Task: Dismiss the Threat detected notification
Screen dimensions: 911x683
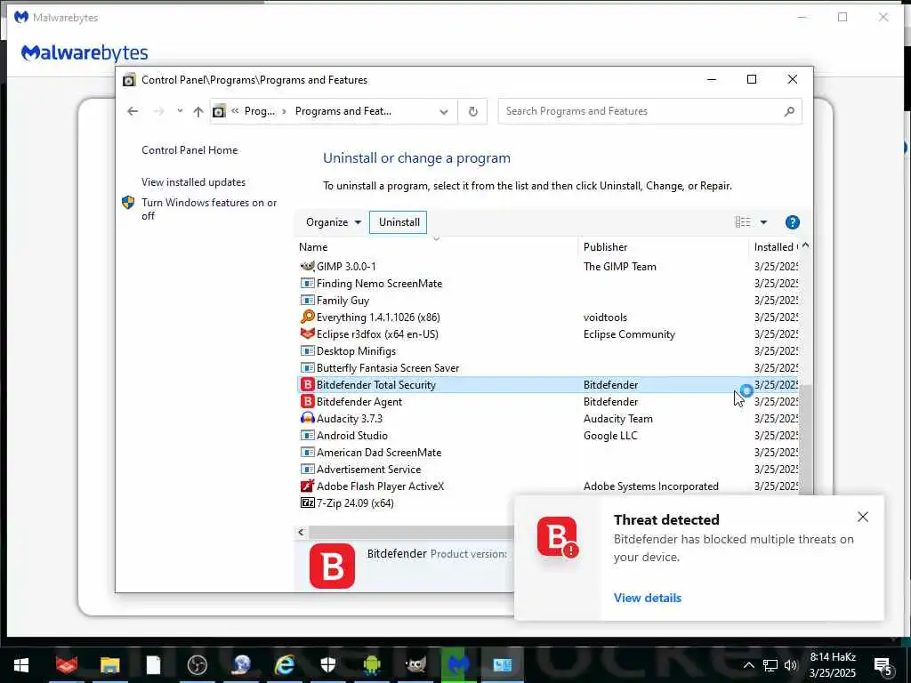Action: click(x=863, y=517)
